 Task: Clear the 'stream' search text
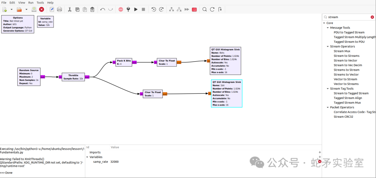372,17
